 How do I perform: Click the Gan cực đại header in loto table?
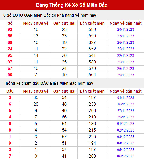tap(64, 23)
